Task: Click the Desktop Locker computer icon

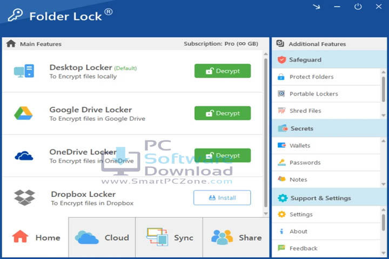Action: tap(24, 71)
